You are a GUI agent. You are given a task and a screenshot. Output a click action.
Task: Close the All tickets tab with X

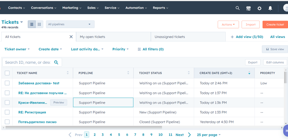click(x=71, y=37)
